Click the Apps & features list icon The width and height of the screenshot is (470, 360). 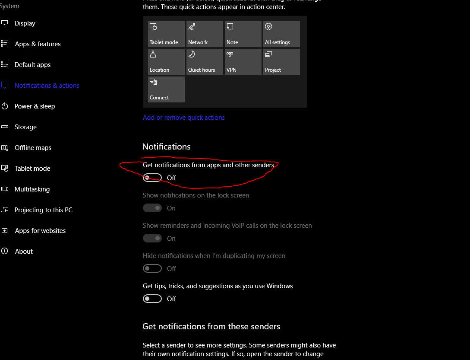point(4,44)
